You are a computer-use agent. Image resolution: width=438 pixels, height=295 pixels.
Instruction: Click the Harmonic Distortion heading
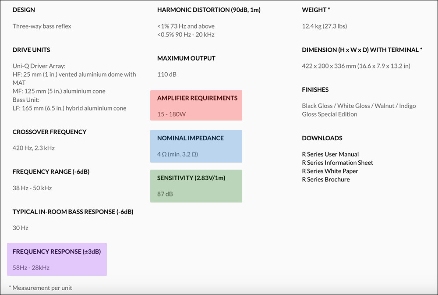(x=208, y=10)
